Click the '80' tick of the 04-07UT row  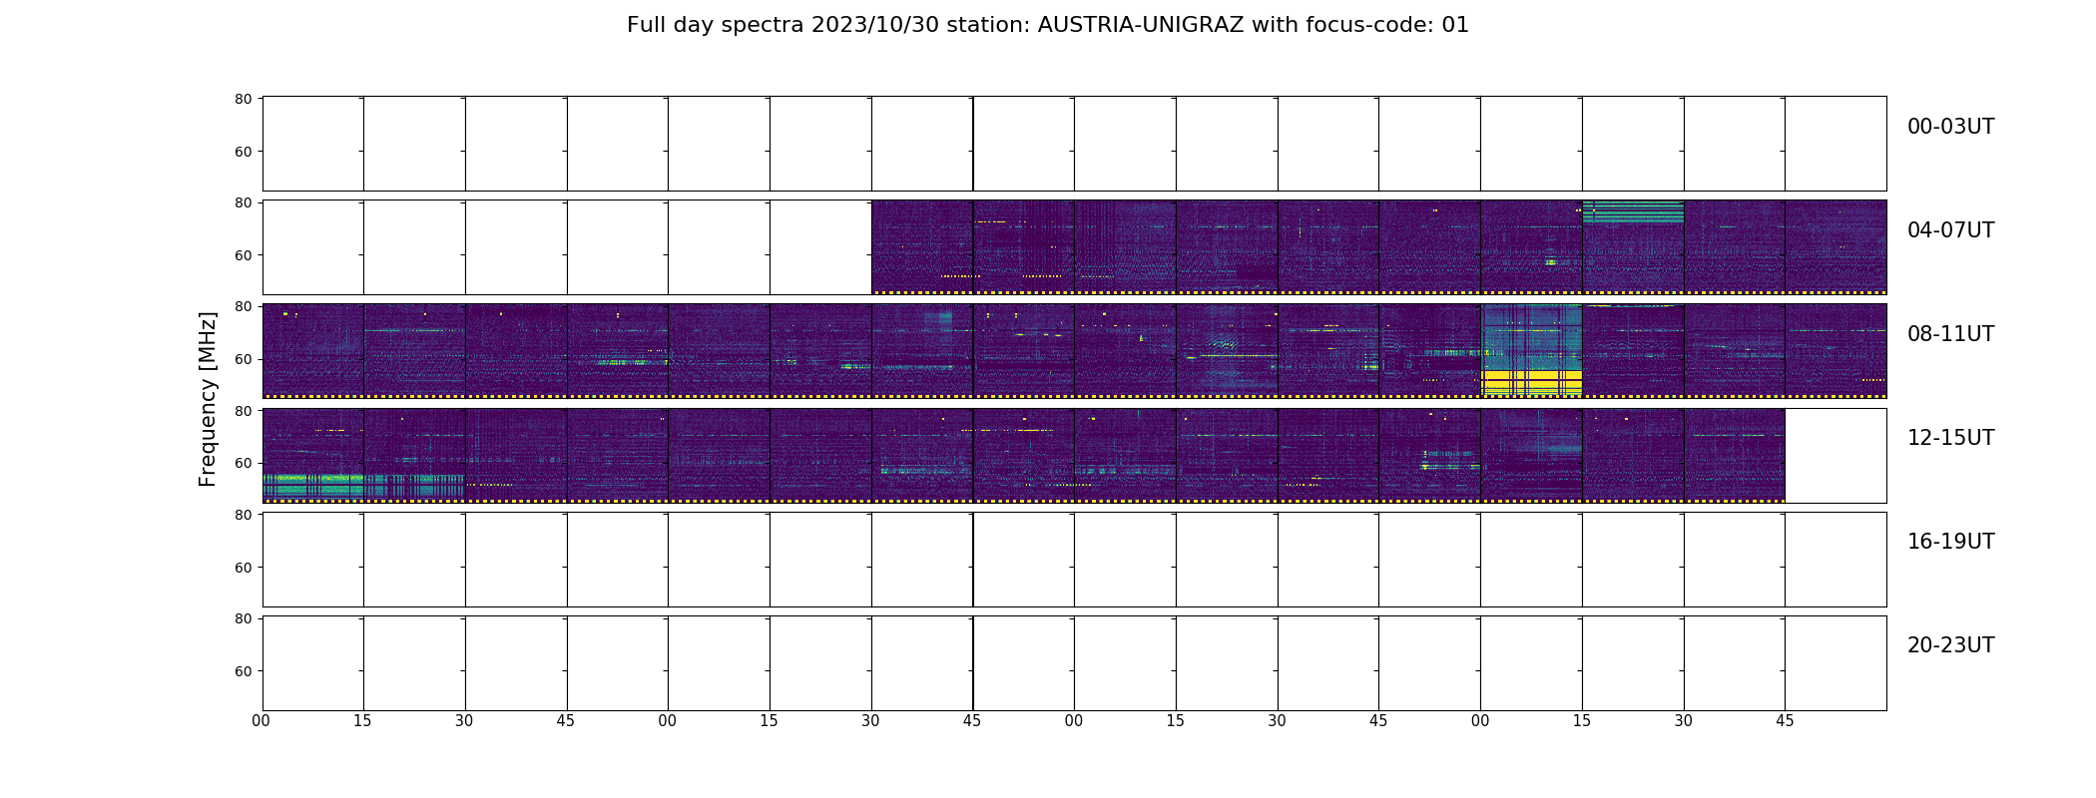point(243,202)
